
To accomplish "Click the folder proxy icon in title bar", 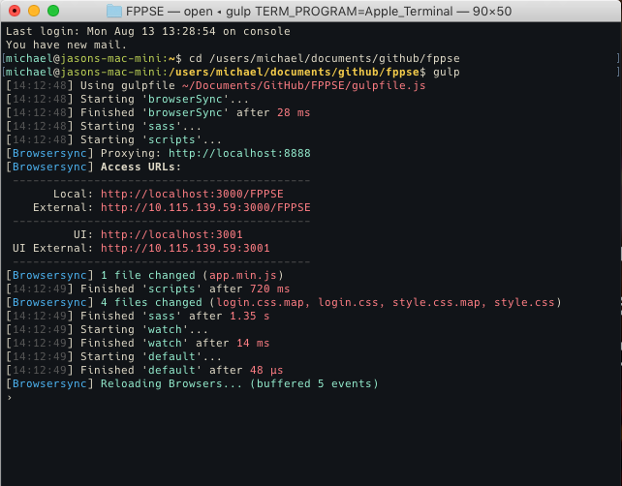I will pos(114,11).
